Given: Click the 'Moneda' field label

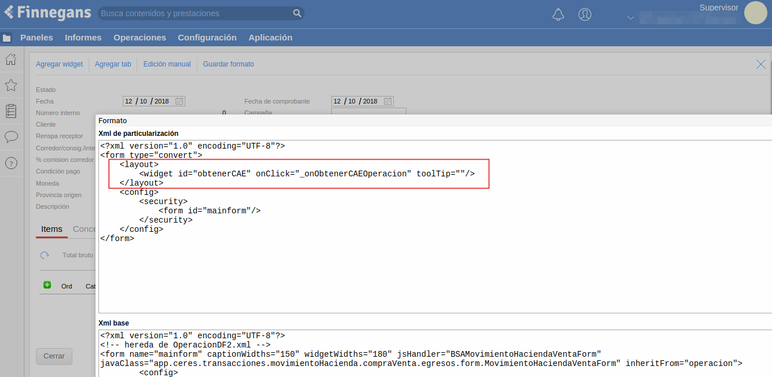Looking at the screenshot, I should 47,183.
